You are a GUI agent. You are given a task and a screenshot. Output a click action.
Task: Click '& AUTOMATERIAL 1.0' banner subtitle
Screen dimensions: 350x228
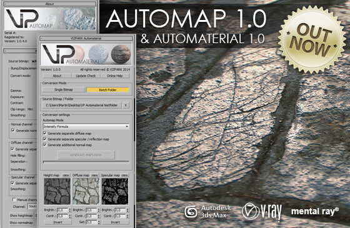click(202, 38)
